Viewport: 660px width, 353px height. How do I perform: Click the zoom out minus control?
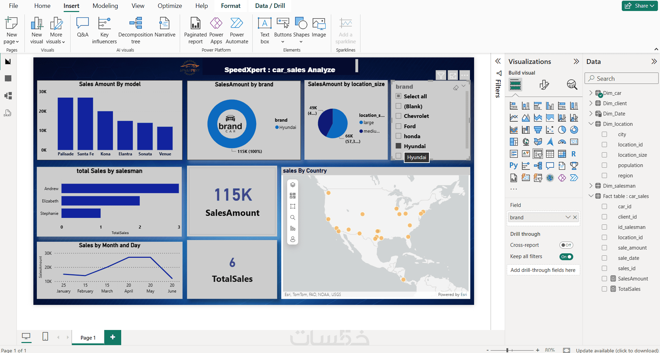(488, 350)
